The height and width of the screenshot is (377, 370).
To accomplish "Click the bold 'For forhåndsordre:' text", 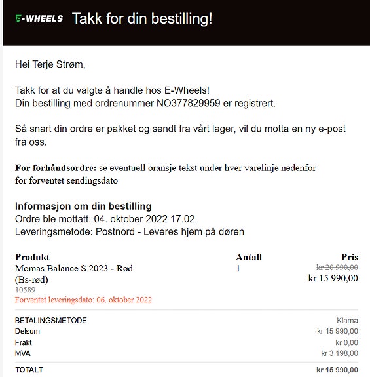I will point(56,168).
